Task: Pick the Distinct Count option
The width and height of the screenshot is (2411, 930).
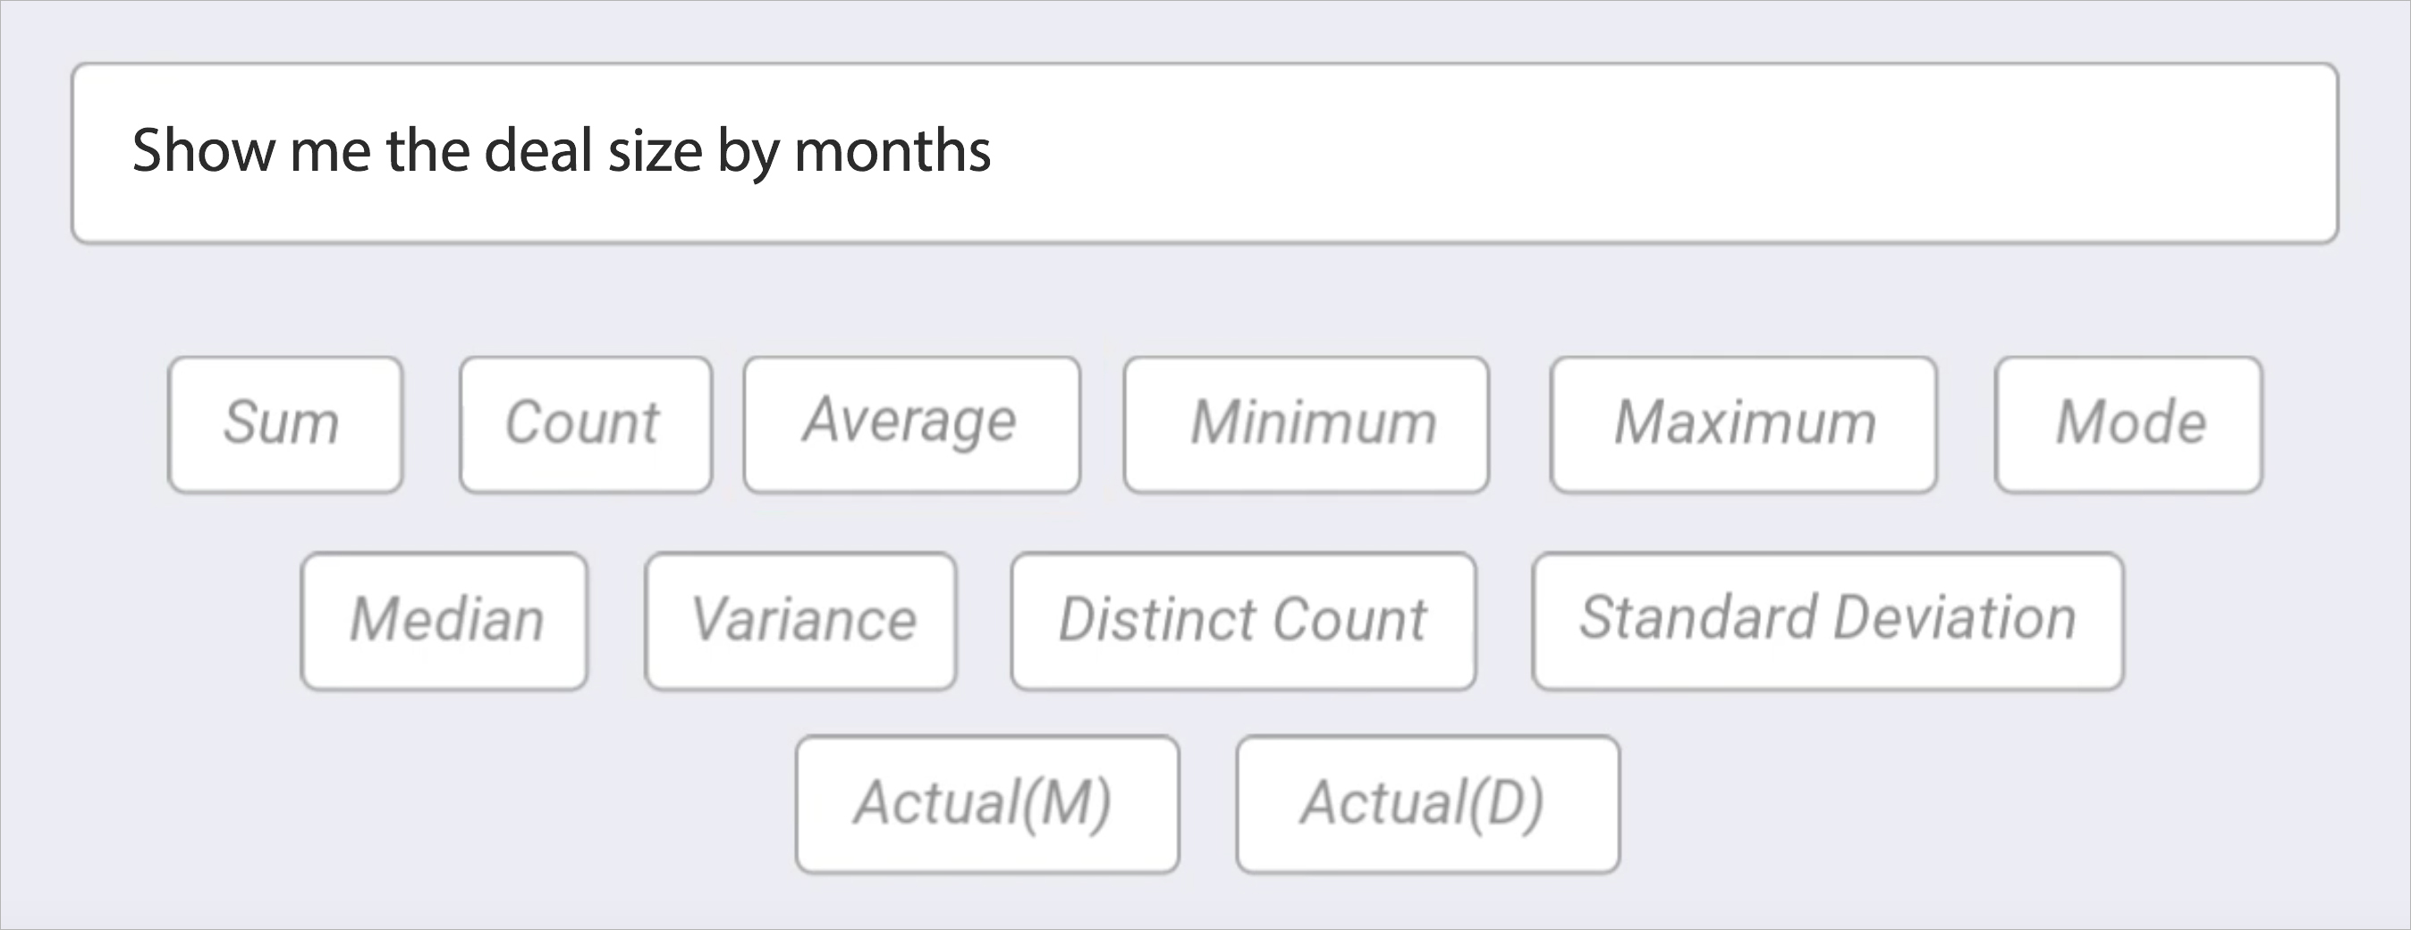Action: coord(1243,621)
